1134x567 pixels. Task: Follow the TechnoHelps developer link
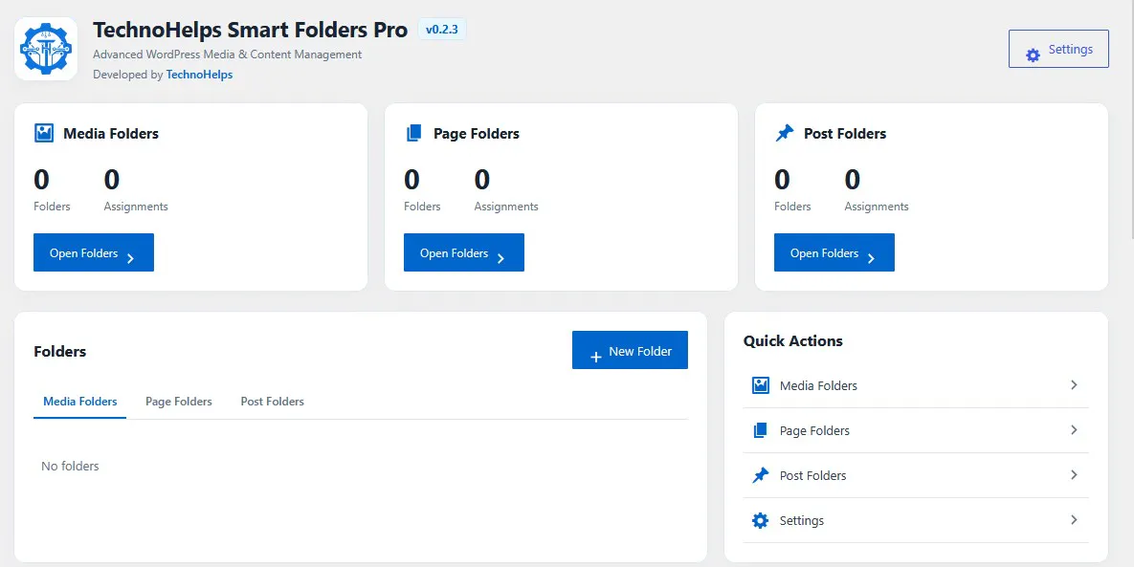click(x=200, y=75)
